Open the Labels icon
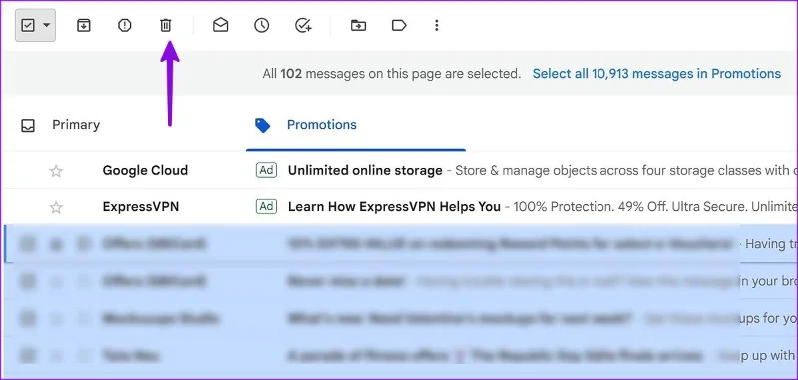Viewport: 798px width, 380px height. (x=399, y=25)
